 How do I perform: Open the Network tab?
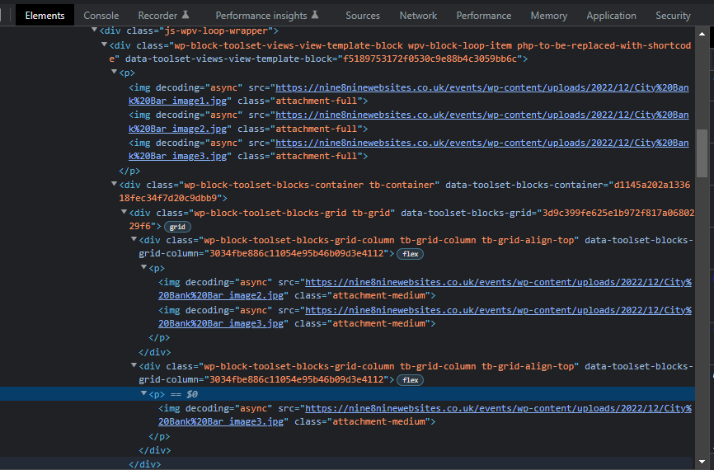coord(418,15)
